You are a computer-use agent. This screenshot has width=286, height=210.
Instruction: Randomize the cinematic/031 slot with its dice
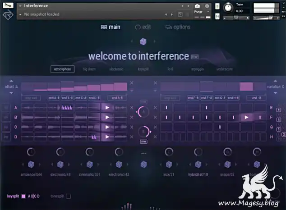90,164
